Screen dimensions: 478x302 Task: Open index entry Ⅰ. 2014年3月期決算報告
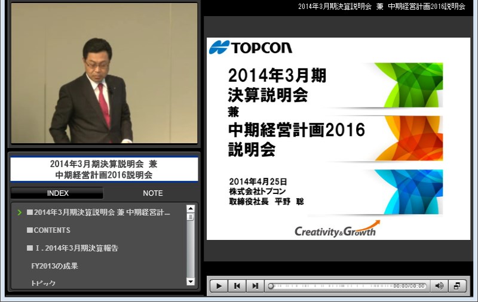click(x=72, y=248)
